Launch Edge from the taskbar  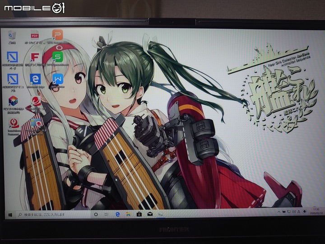(x=117, y=214)
